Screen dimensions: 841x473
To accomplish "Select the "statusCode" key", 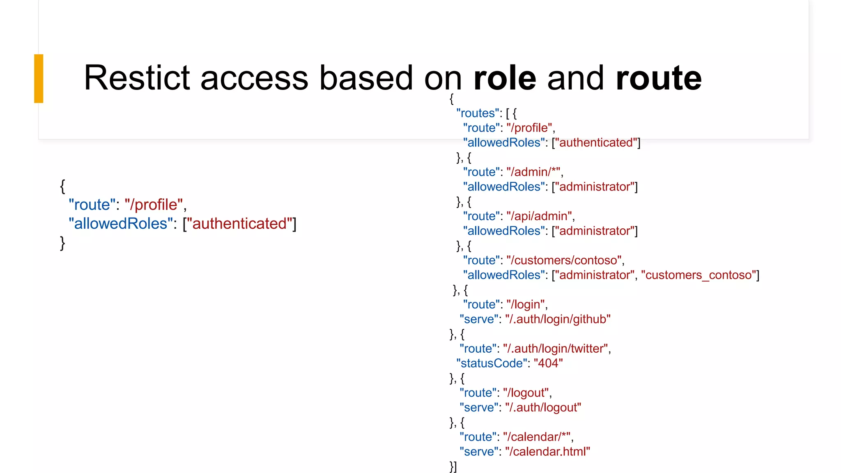I will 492,363.
